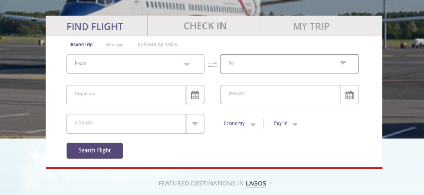424x195 pixels.
Task: Click the LAGOS featured destinations link
Action: pyautogui.click(x=255, y=184)
